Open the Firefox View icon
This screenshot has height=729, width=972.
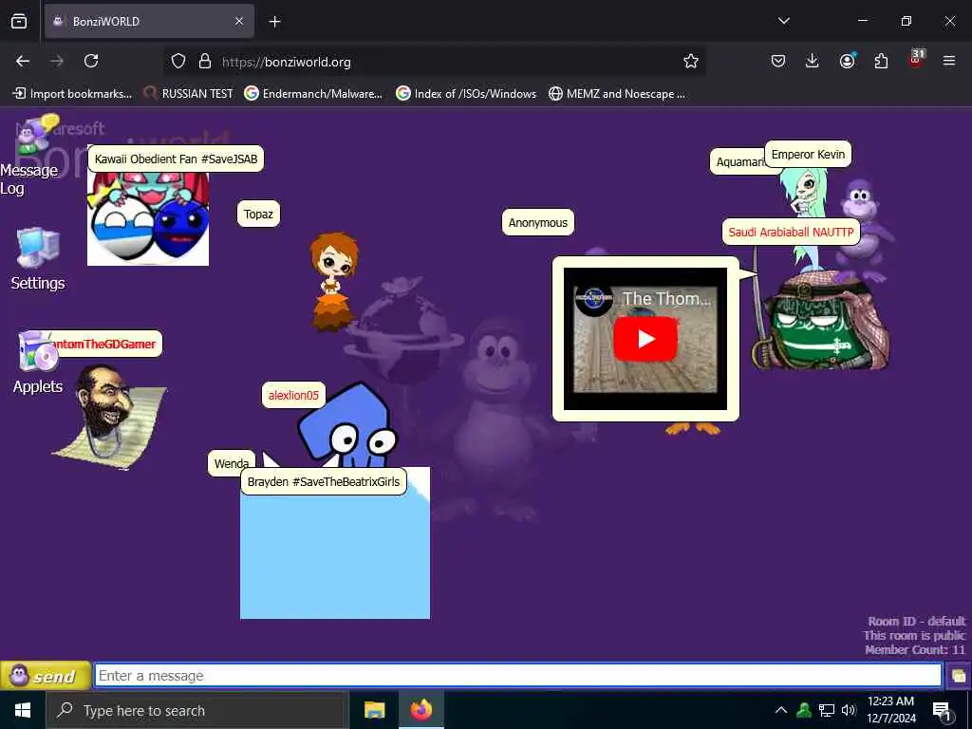[19, 21]
